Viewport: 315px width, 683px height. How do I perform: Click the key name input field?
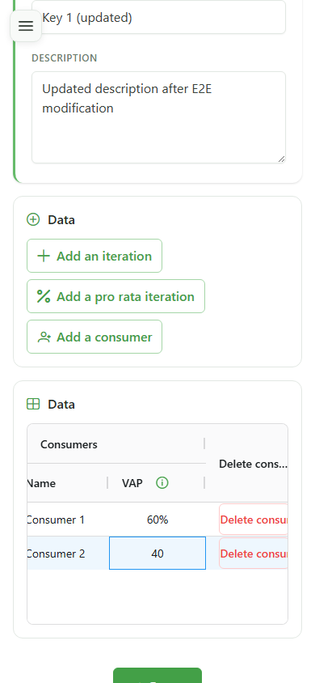158,17
